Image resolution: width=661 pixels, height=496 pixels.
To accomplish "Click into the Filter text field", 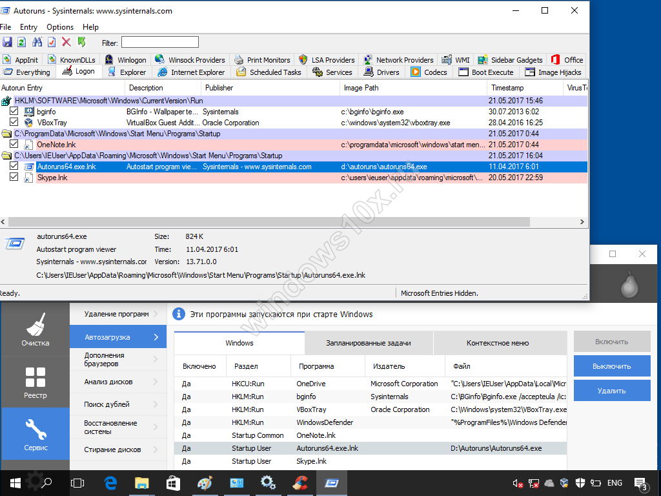I will 159,42.
